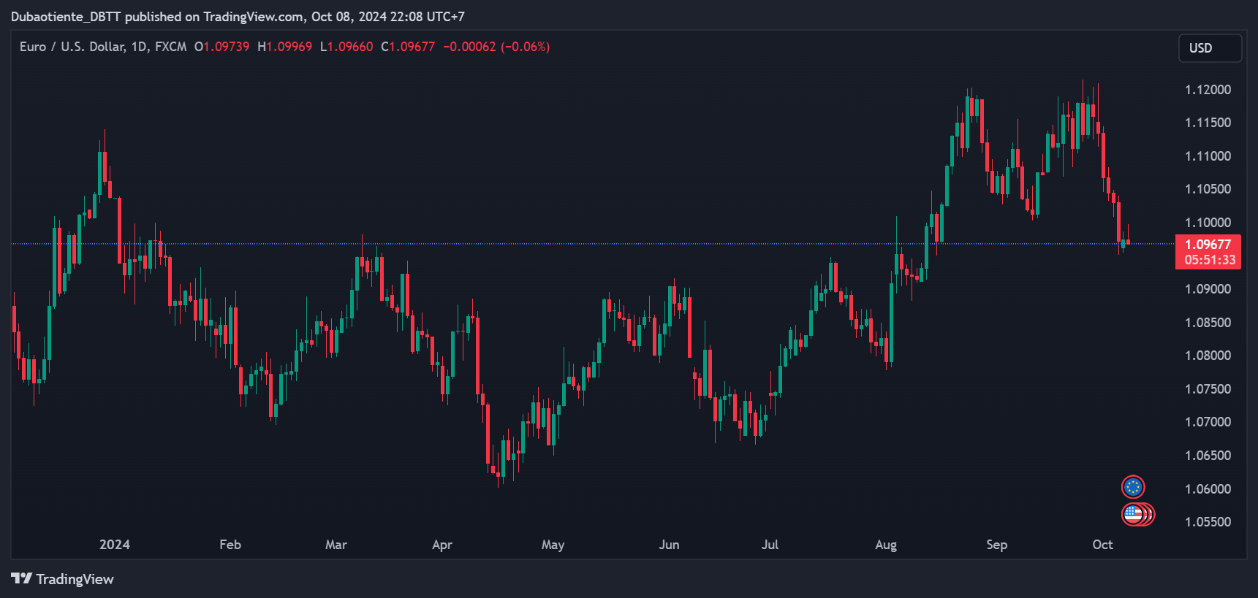Click the 2024 time axis label

115,545
